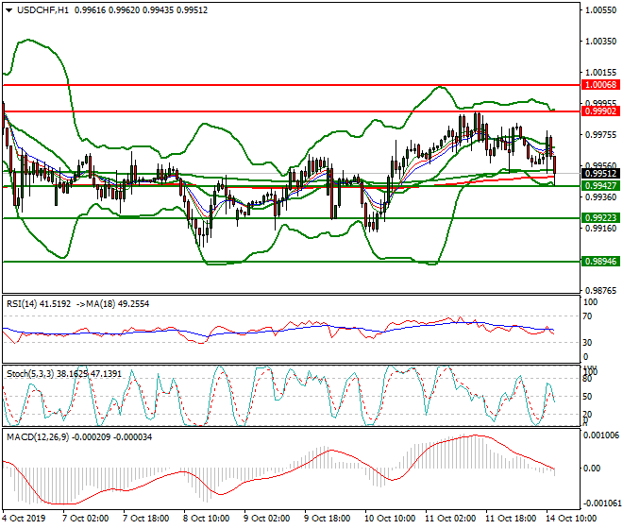
Task: Click the current price label 0.99512
Action: [x=600, y=174]
